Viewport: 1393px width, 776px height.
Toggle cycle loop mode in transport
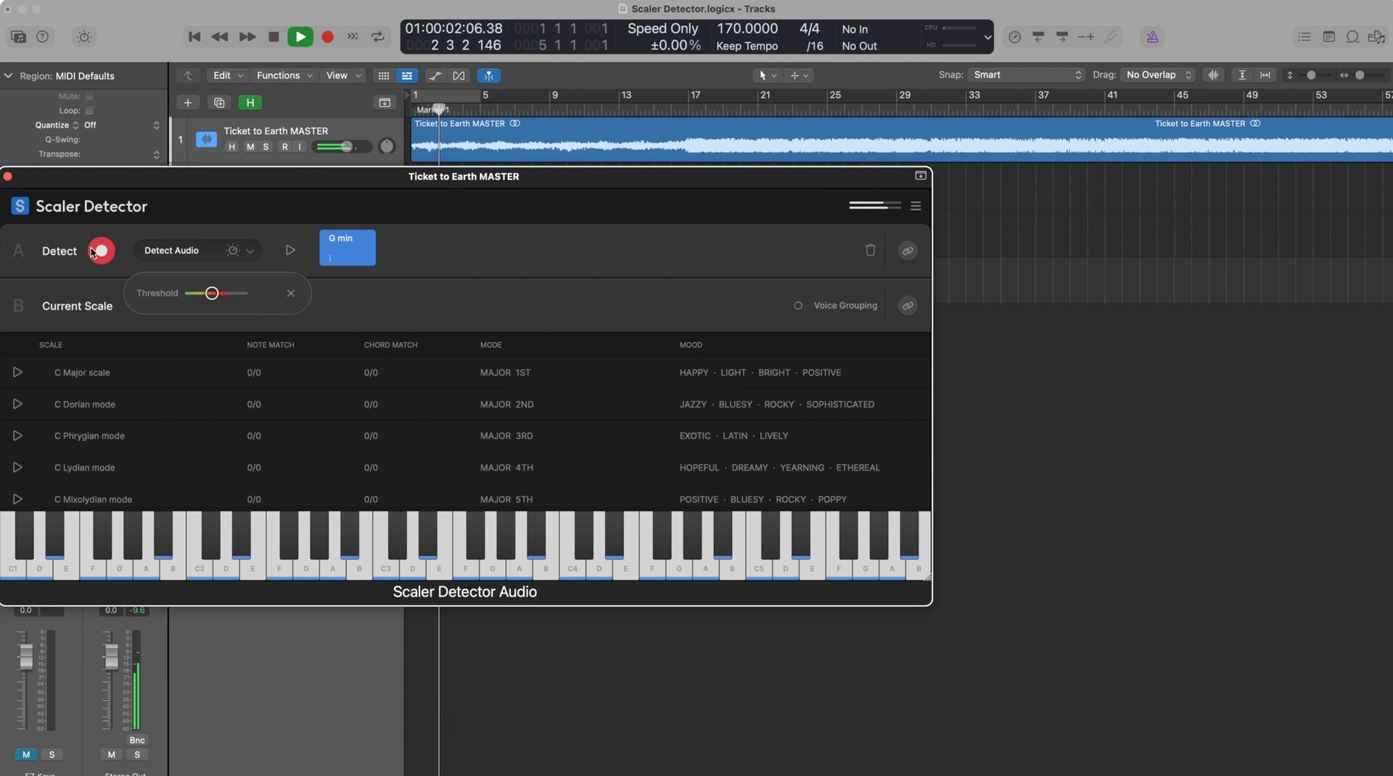click(378, 37)
